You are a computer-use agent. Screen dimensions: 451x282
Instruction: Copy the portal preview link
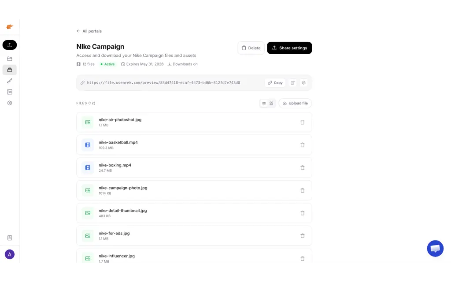[275, 83]
